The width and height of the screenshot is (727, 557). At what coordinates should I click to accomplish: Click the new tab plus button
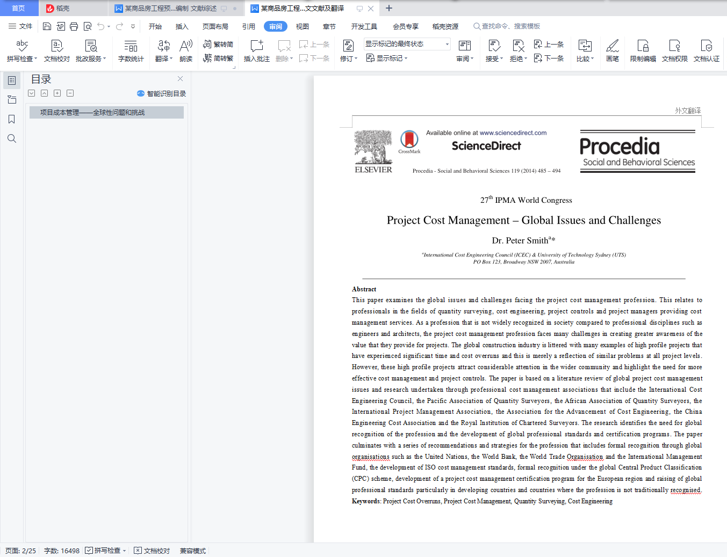click(x=389, y=8)
